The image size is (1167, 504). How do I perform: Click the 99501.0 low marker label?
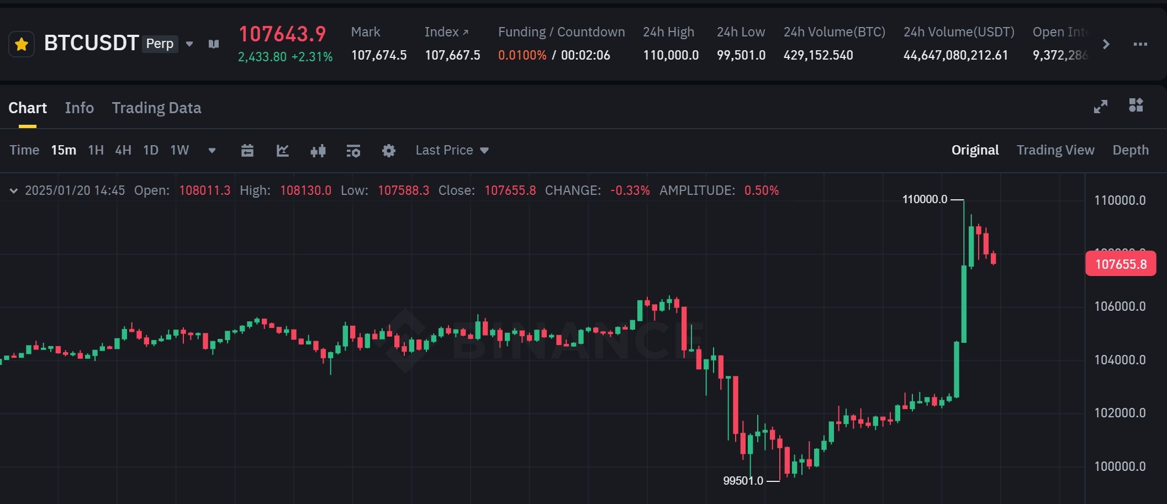[x=743, y=481]
